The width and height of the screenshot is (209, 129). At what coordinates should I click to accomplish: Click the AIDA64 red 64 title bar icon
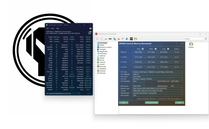[x=96, y=34]
